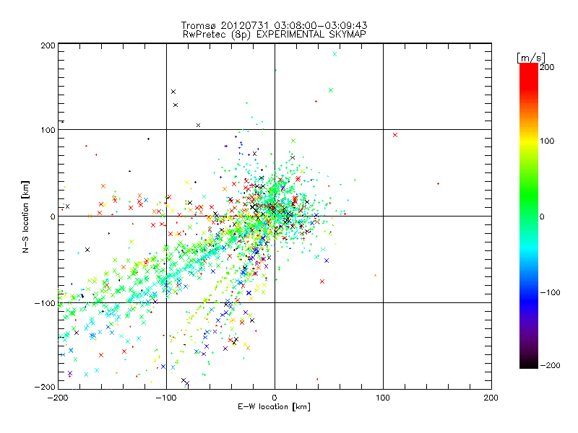
Task: Click the E-W axis tick label '-200'
Action: pyautogui.click(x=58, y=398)
